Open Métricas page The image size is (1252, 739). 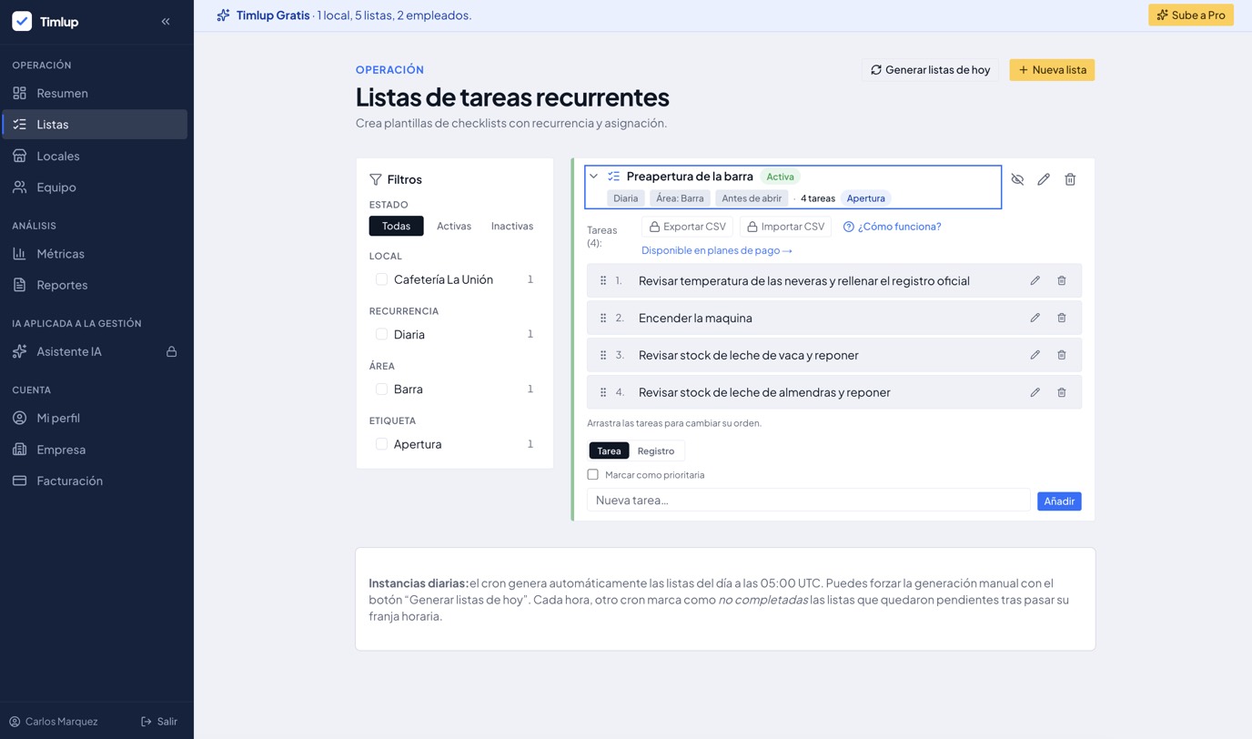tap(95, 253)
